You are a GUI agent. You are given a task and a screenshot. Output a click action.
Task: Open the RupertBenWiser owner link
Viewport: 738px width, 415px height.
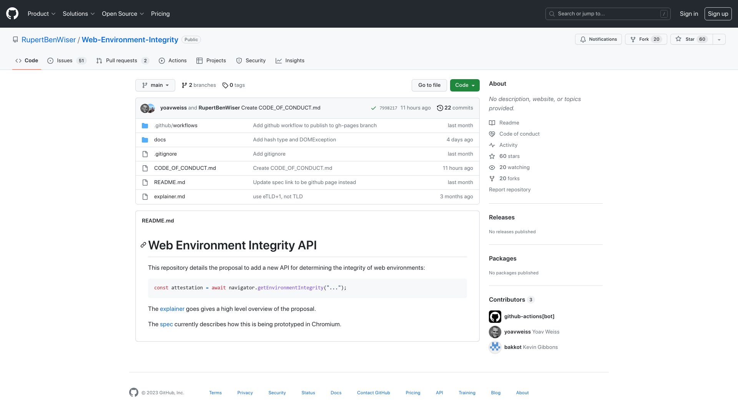[49, 40]
